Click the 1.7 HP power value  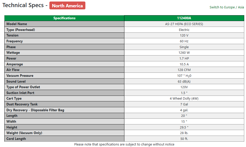184,59
